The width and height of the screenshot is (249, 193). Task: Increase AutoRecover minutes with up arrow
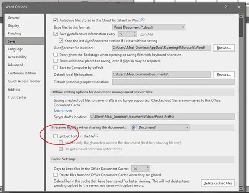135,33
